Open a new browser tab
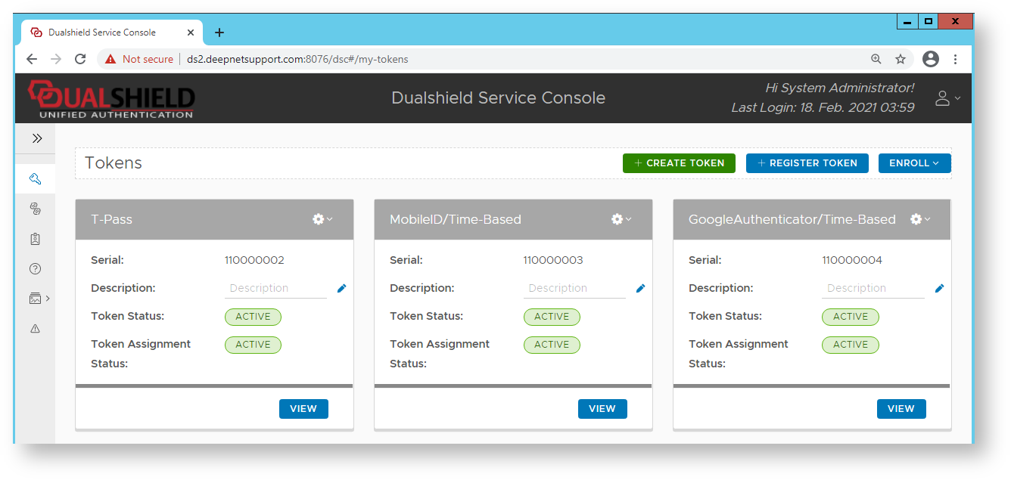The width and height of the screenshot is (1011, 480). point(219,33)
